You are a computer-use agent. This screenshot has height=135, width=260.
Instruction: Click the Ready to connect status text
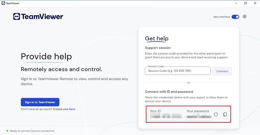32,131
